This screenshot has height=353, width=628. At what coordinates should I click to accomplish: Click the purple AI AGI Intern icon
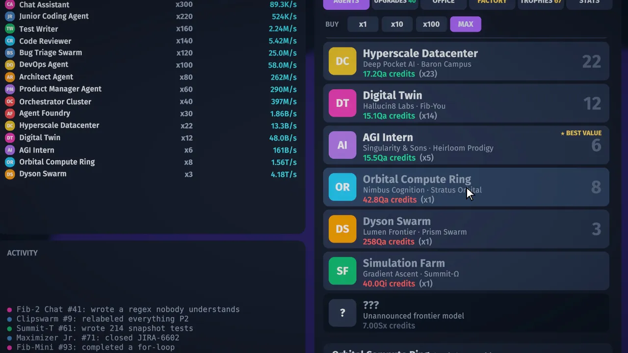pos(342,145)
